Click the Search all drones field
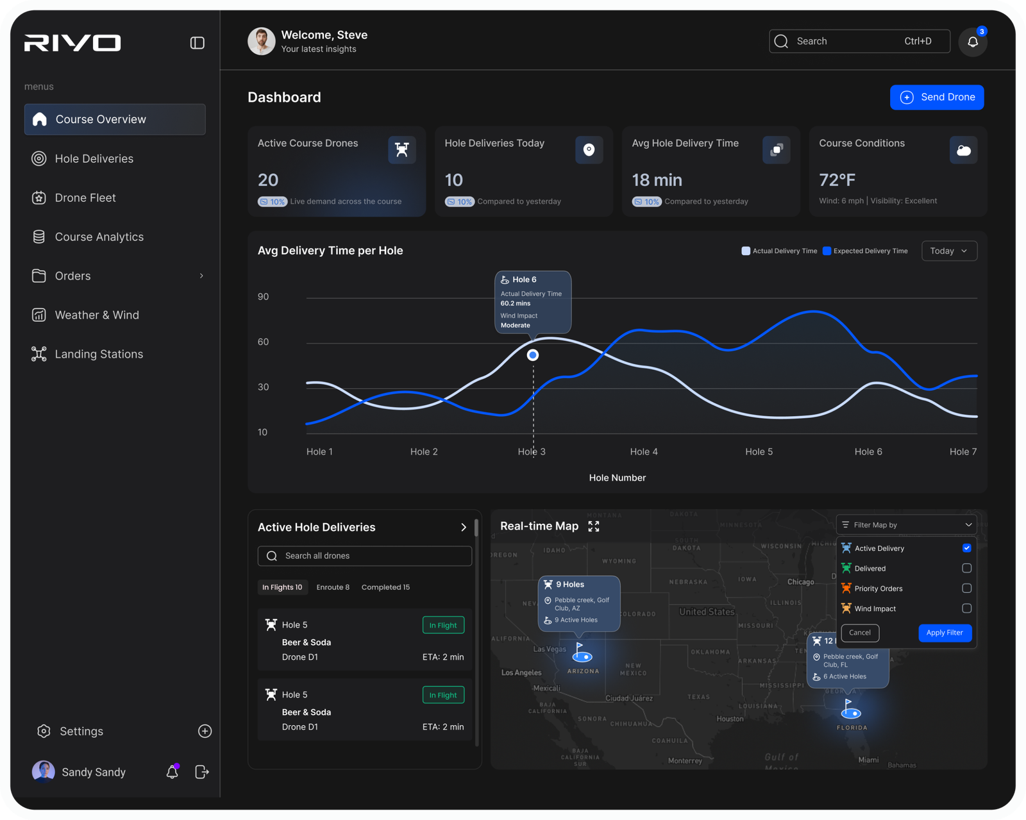 (x=365, y=556)
